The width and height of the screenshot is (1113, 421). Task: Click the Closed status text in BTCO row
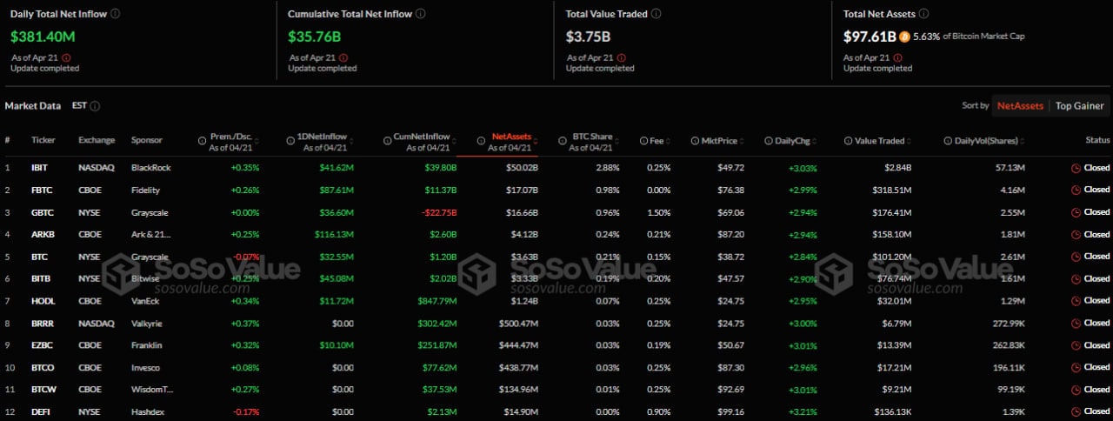(1096, 367)
